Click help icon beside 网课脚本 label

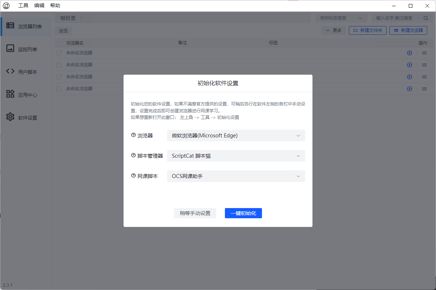pyautogui.click(x=133, y=176)
